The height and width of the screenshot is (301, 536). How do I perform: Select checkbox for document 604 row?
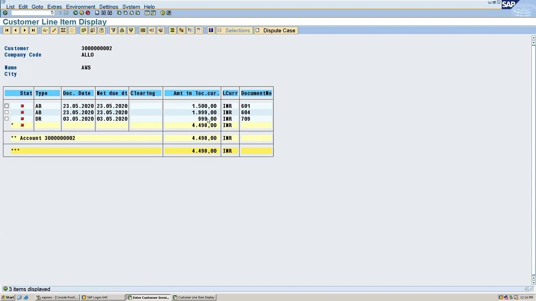(7, 112)
